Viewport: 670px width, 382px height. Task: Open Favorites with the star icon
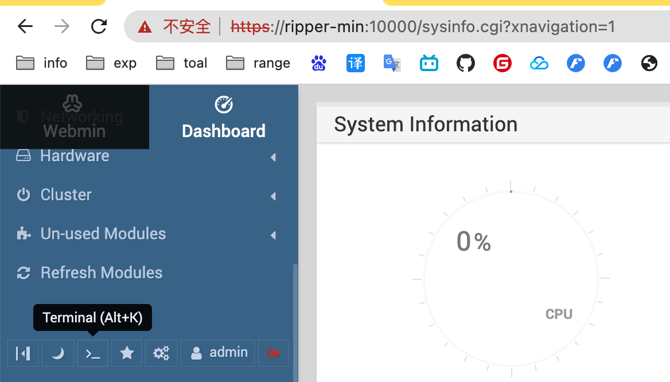coord(126,353)
